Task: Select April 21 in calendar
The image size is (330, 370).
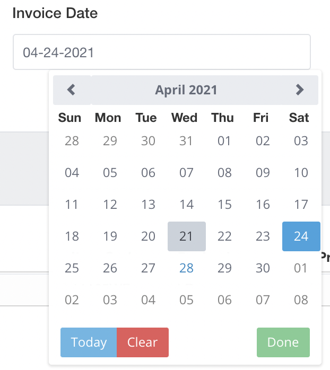Action: coord(186,236)
